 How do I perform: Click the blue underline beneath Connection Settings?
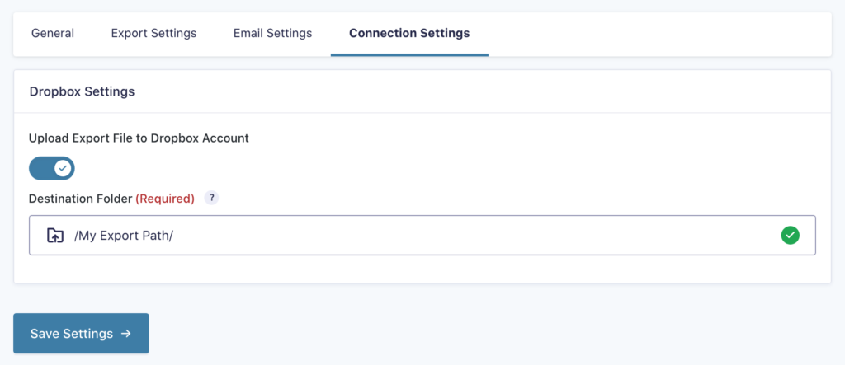(409, 54)
